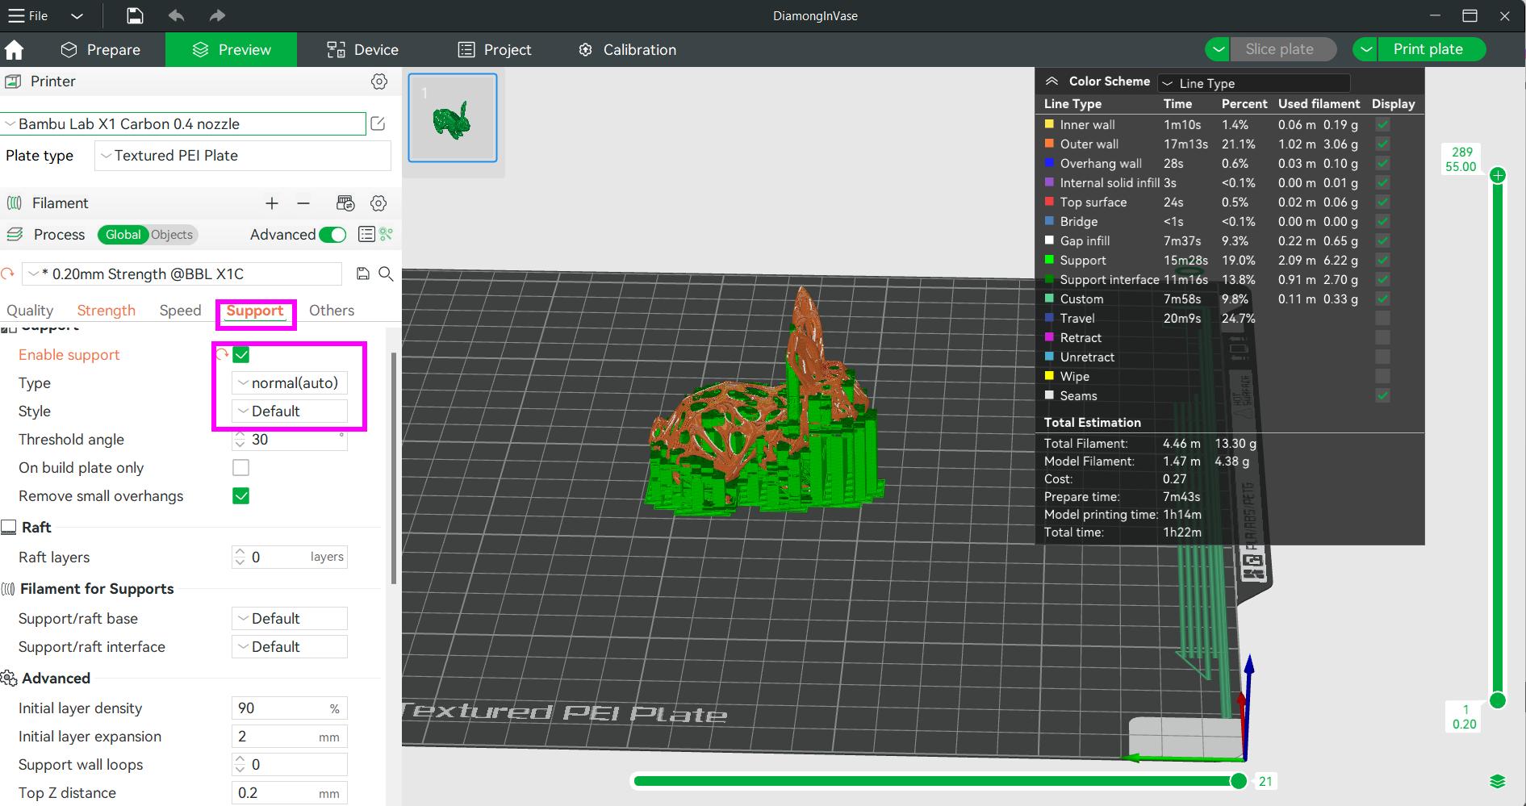Open the Line Type color scheme dropdown
Viewport: 1526px width, 806px height.
point(1254,83)
